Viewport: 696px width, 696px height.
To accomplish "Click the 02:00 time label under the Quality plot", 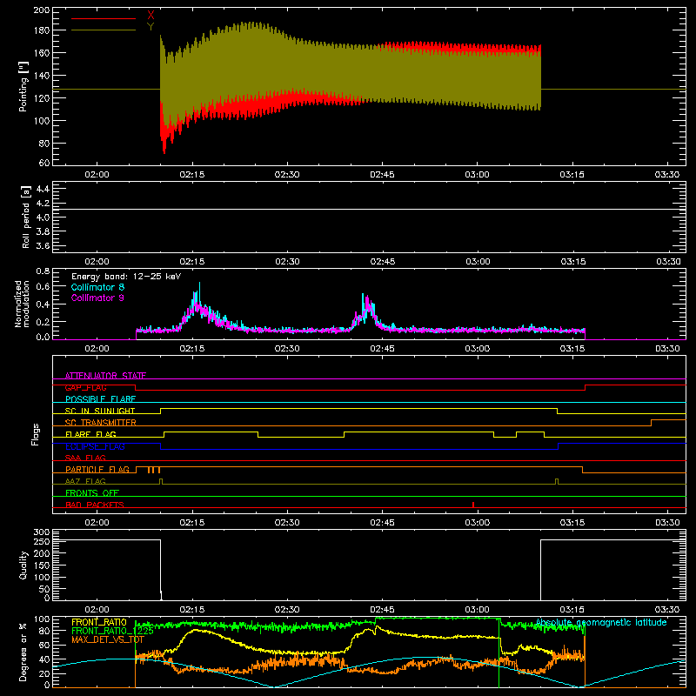I will pos(97,610).
